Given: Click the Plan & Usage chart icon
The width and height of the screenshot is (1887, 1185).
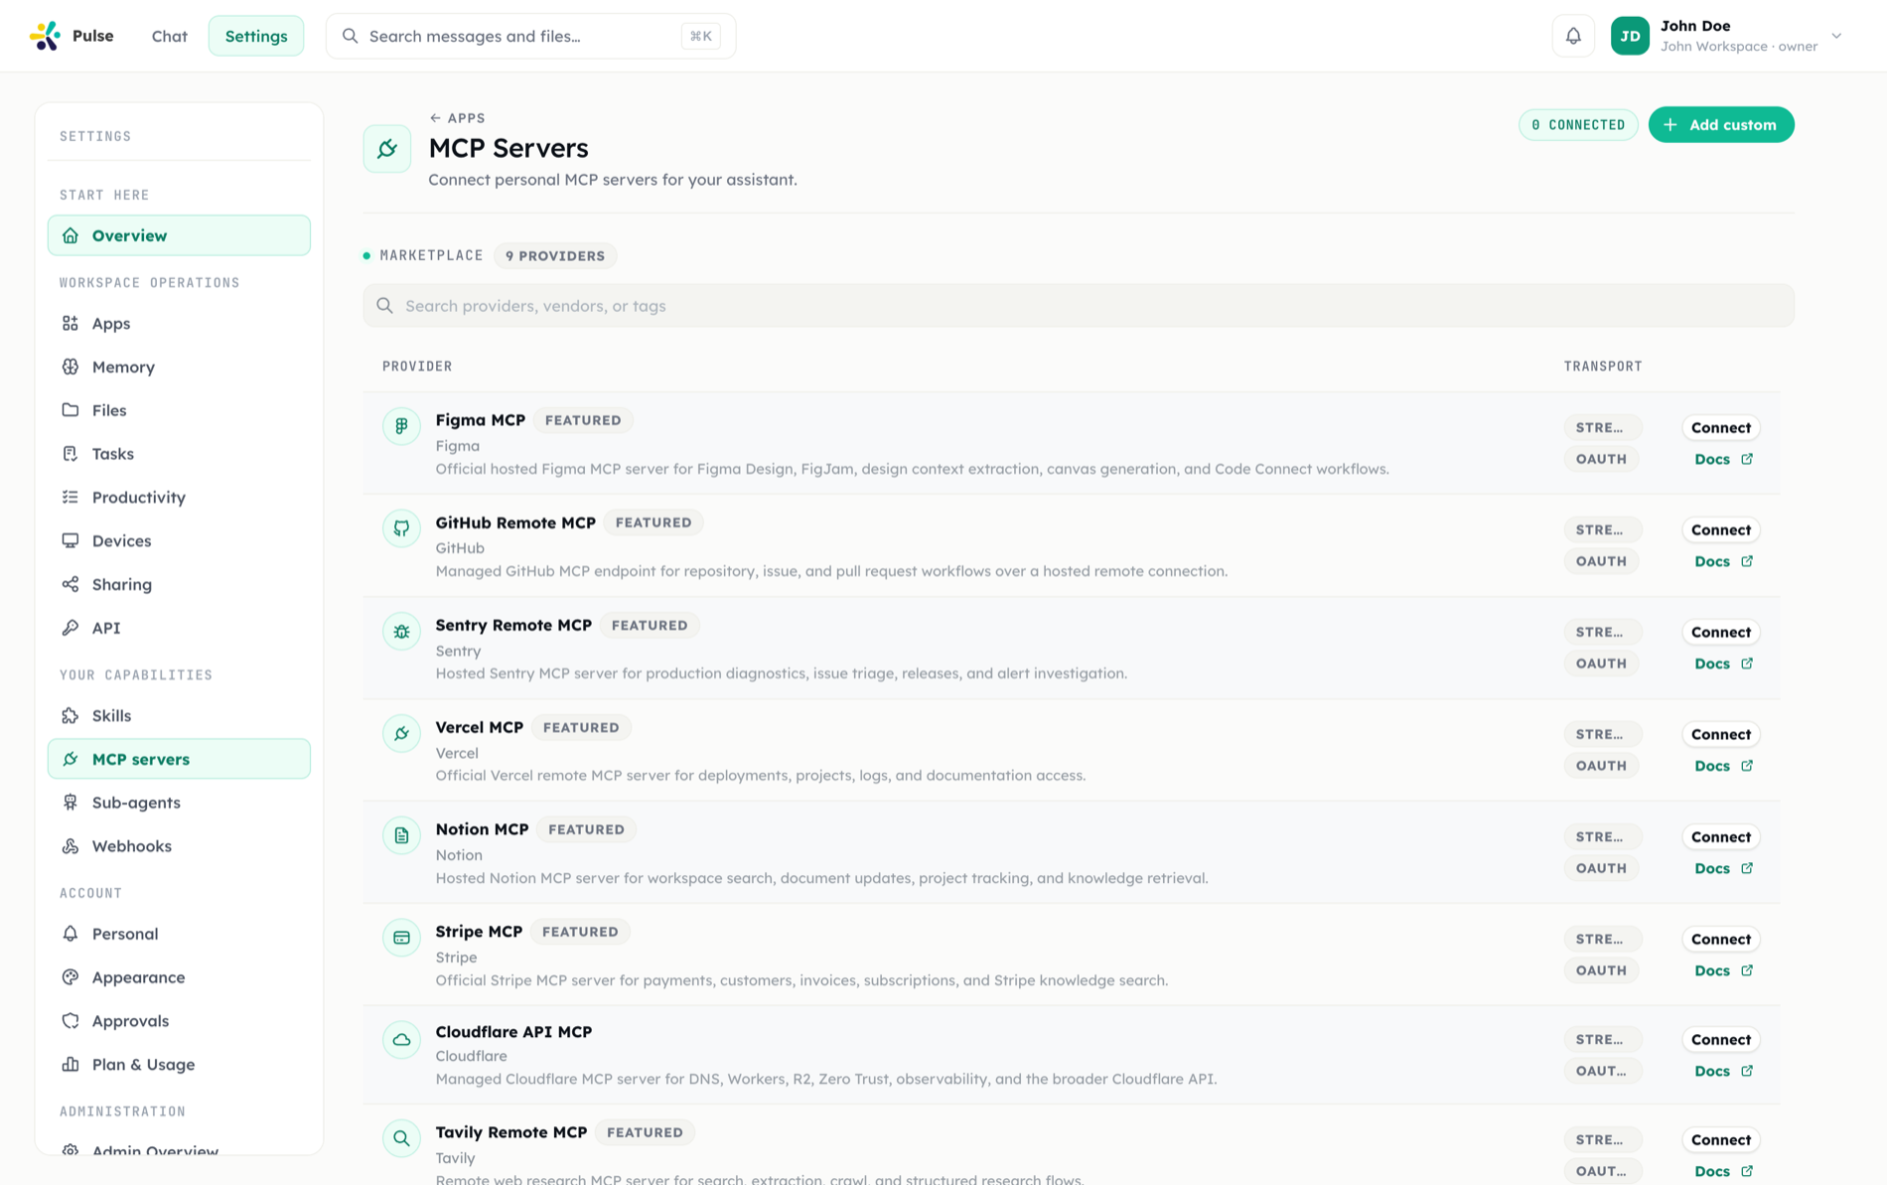Looking at the screenshot, I should (x=71, y=1065).
